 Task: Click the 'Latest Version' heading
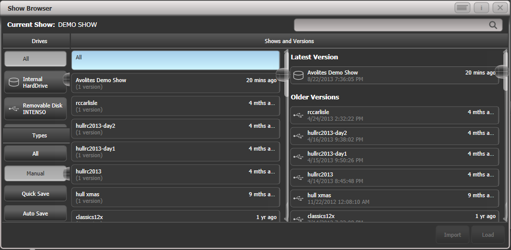coord(314,57)
